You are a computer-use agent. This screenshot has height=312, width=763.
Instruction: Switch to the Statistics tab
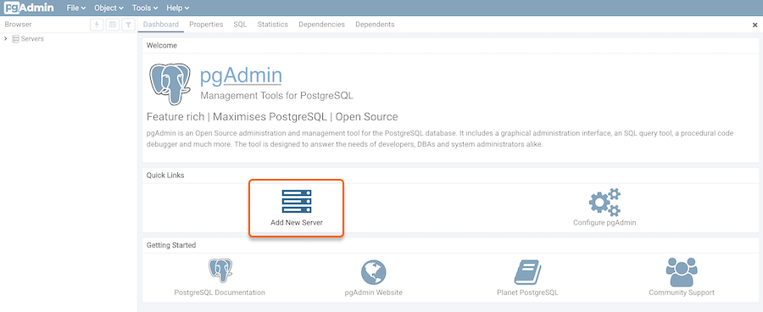click(272, 25)
